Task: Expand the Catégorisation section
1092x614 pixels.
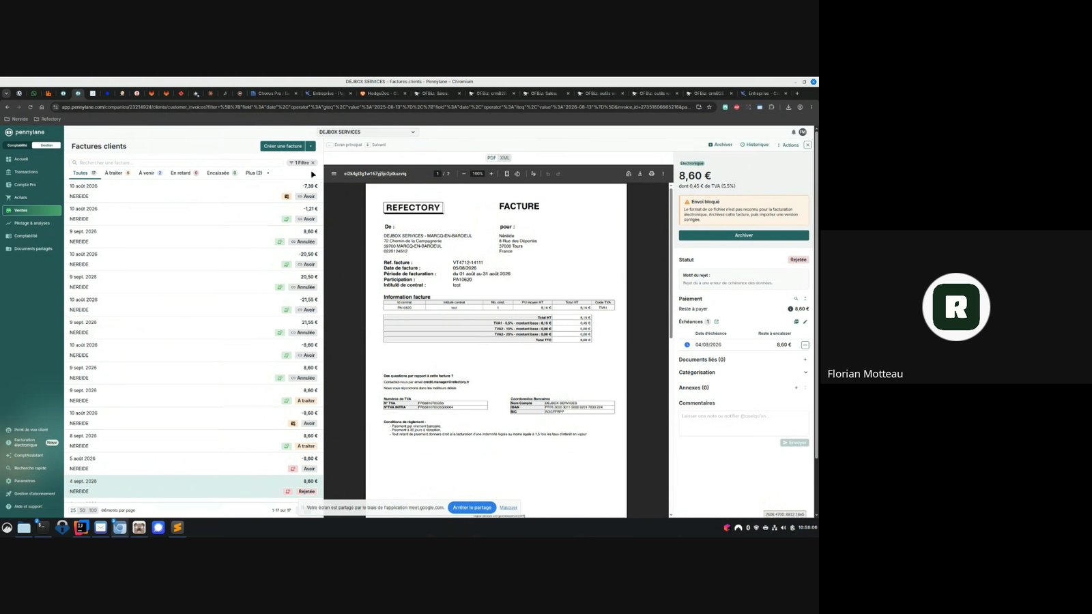Action: tap(805, 372)
